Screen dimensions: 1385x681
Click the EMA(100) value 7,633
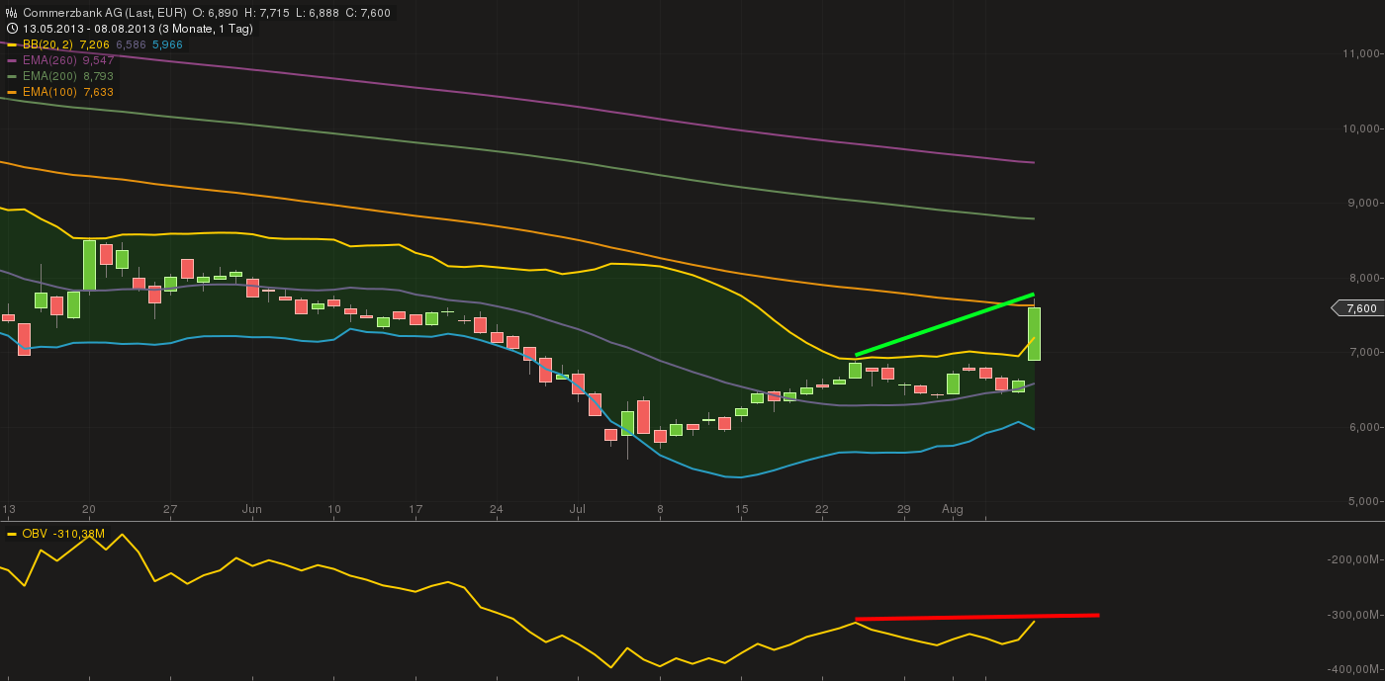click(x=98, y=92)
